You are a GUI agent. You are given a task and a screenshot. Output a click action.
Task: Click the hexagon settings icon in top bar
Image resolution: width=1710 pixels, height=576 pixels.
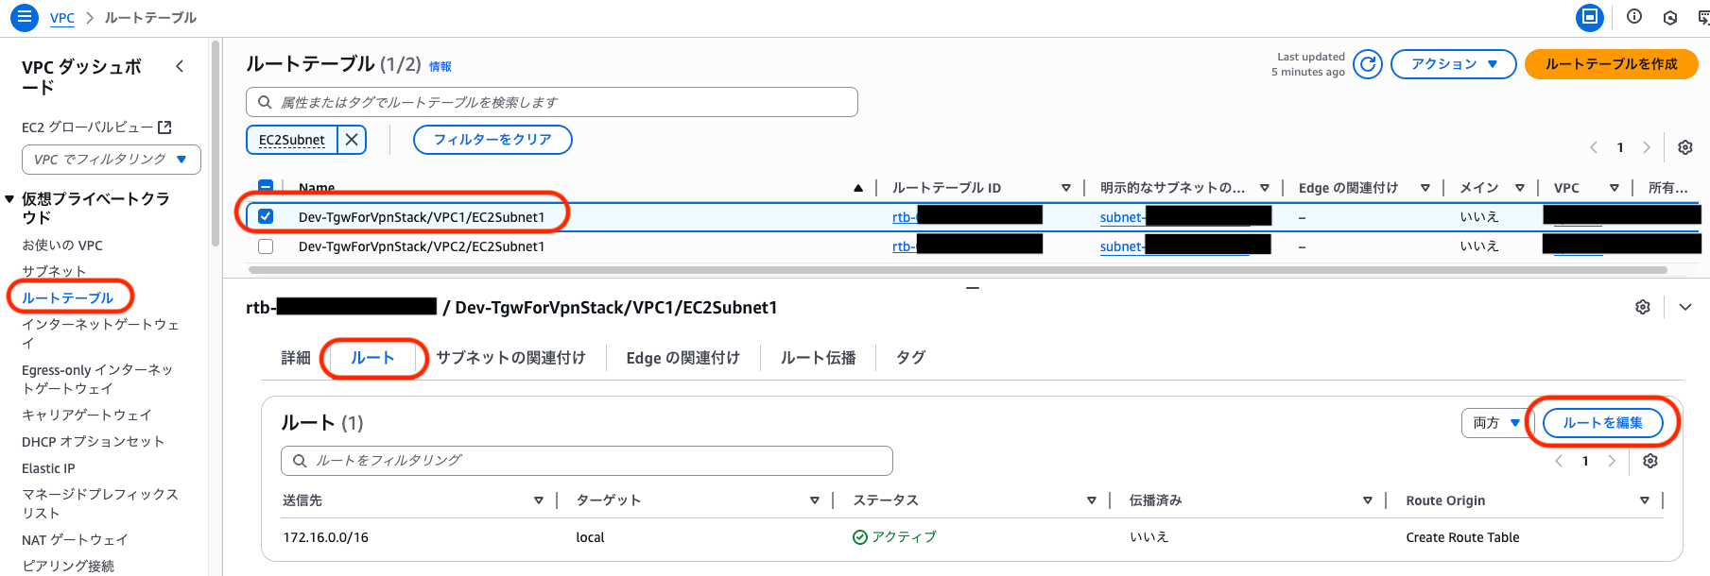tap(1670, 17)
